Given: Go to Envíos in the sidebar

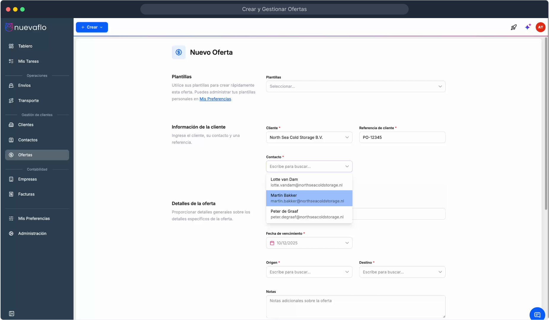Looking at the screenshot, I should click(x=24, y=85).
